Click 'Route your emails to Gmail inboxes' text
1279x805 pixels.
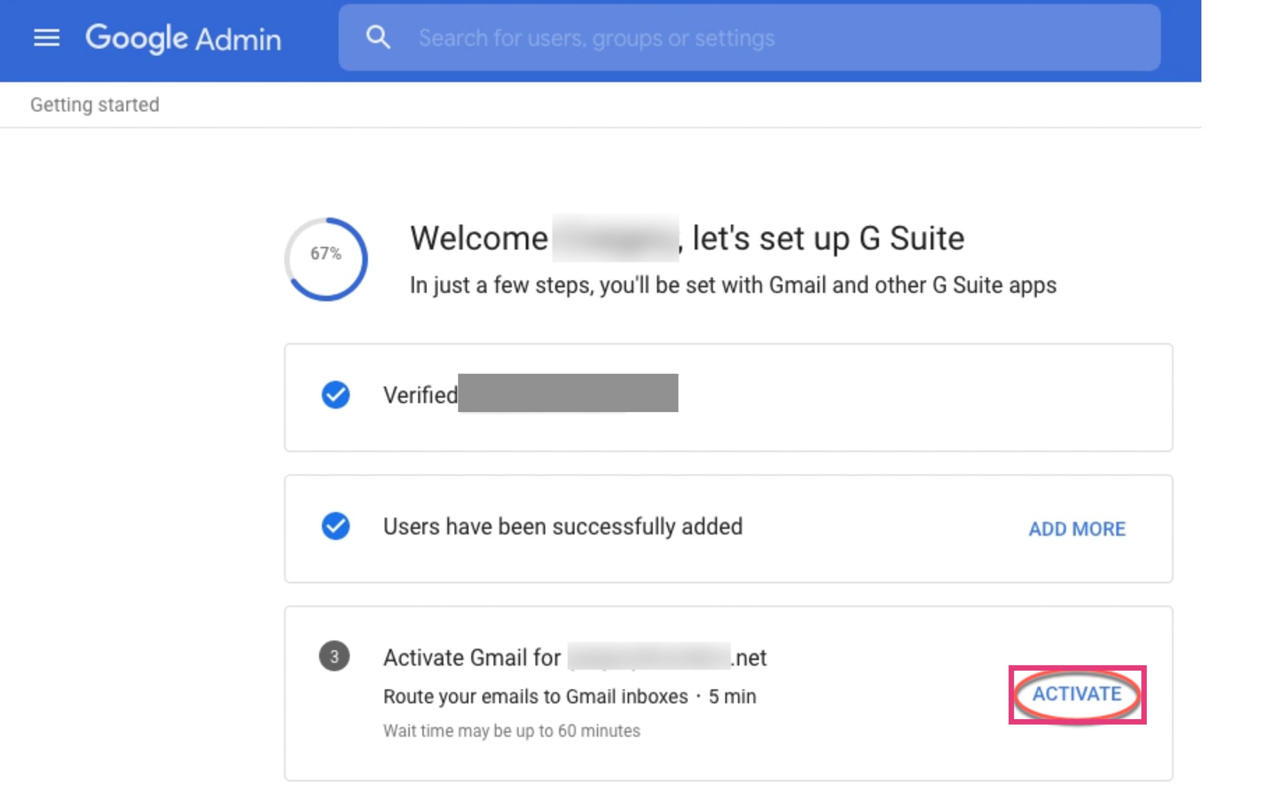[x=536, y=696]
